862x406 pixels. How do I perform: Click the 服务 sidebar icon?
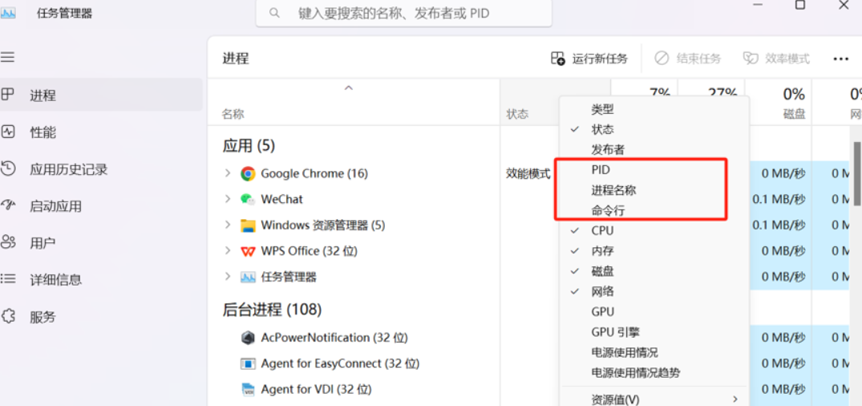click(x=8, y=316)
